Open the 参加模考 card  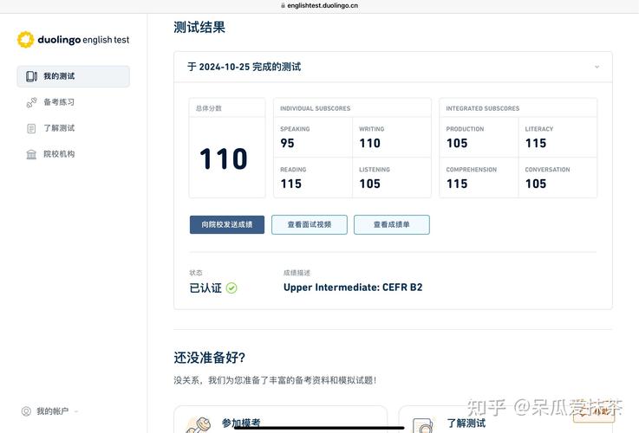(x=280, y=419)
